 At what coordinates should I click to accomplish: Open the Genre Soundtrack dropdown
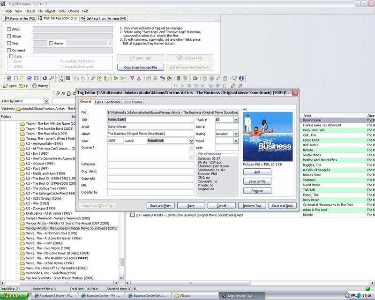click(x=191, y=141)
